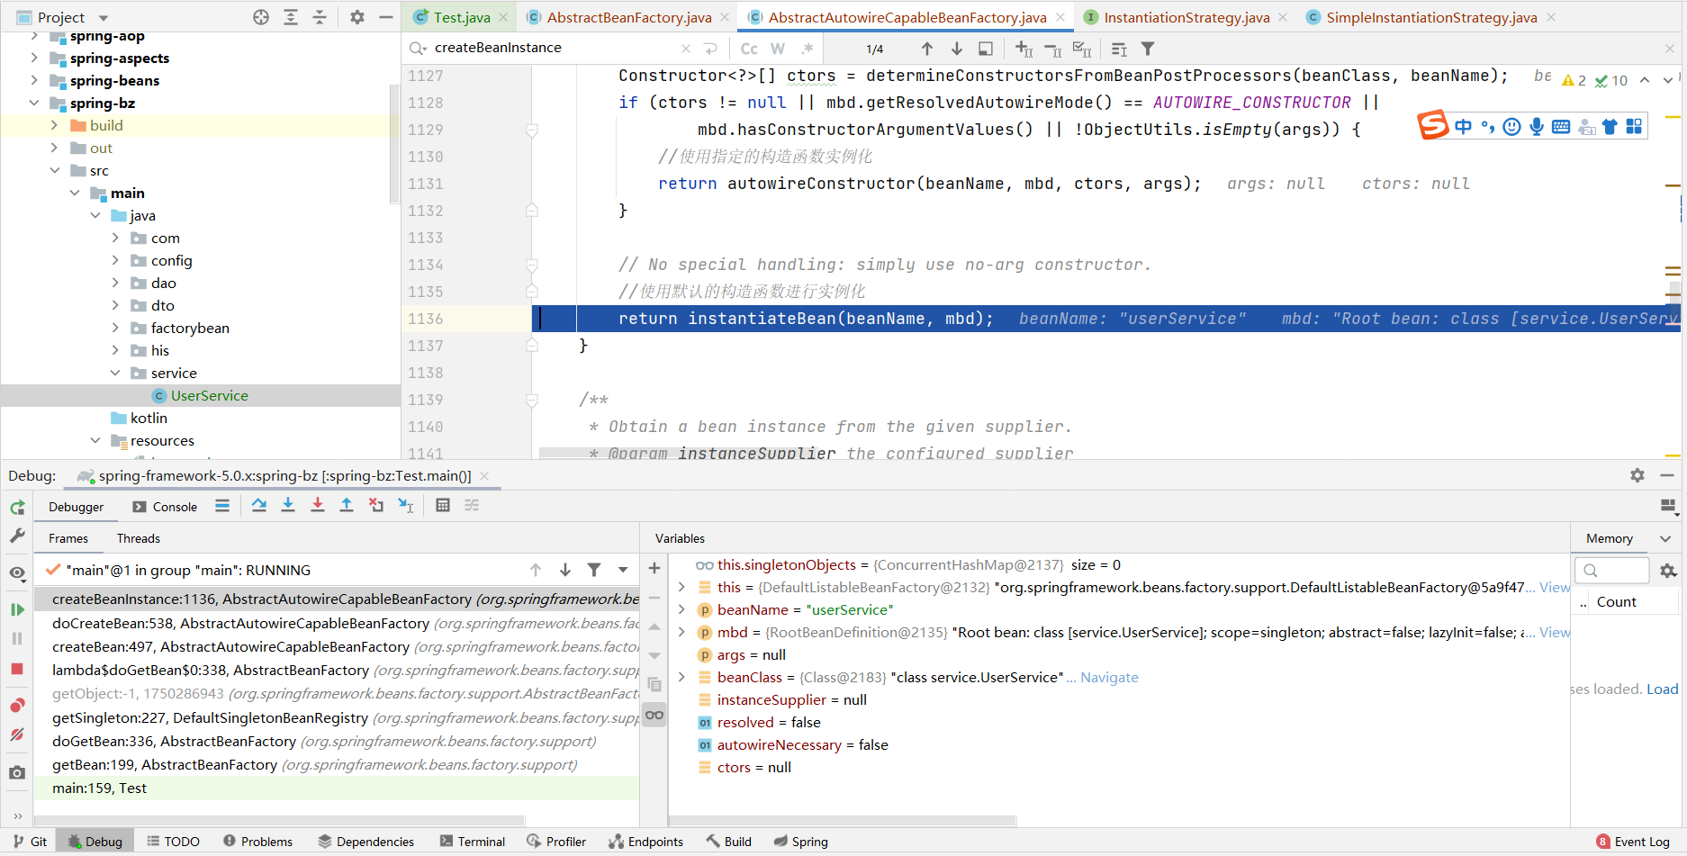Switch to SimpleInstantiationStrategy.java tab

(1431, 17)
